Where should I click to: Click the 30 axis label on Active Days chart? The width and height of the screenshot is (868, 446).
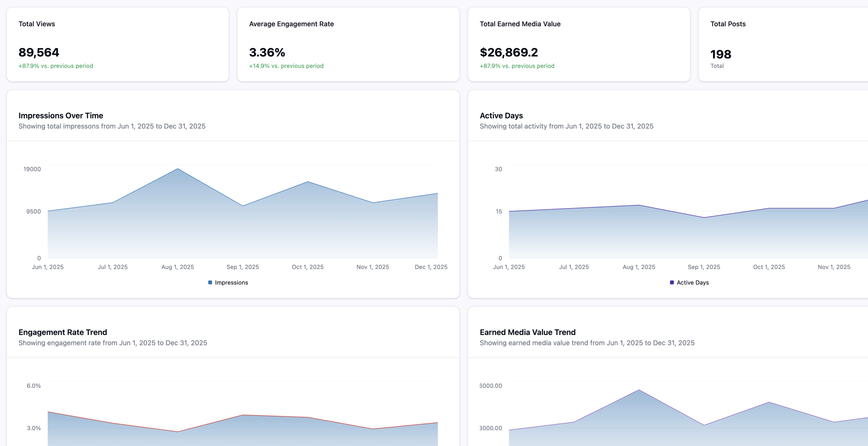coord(498,169)
